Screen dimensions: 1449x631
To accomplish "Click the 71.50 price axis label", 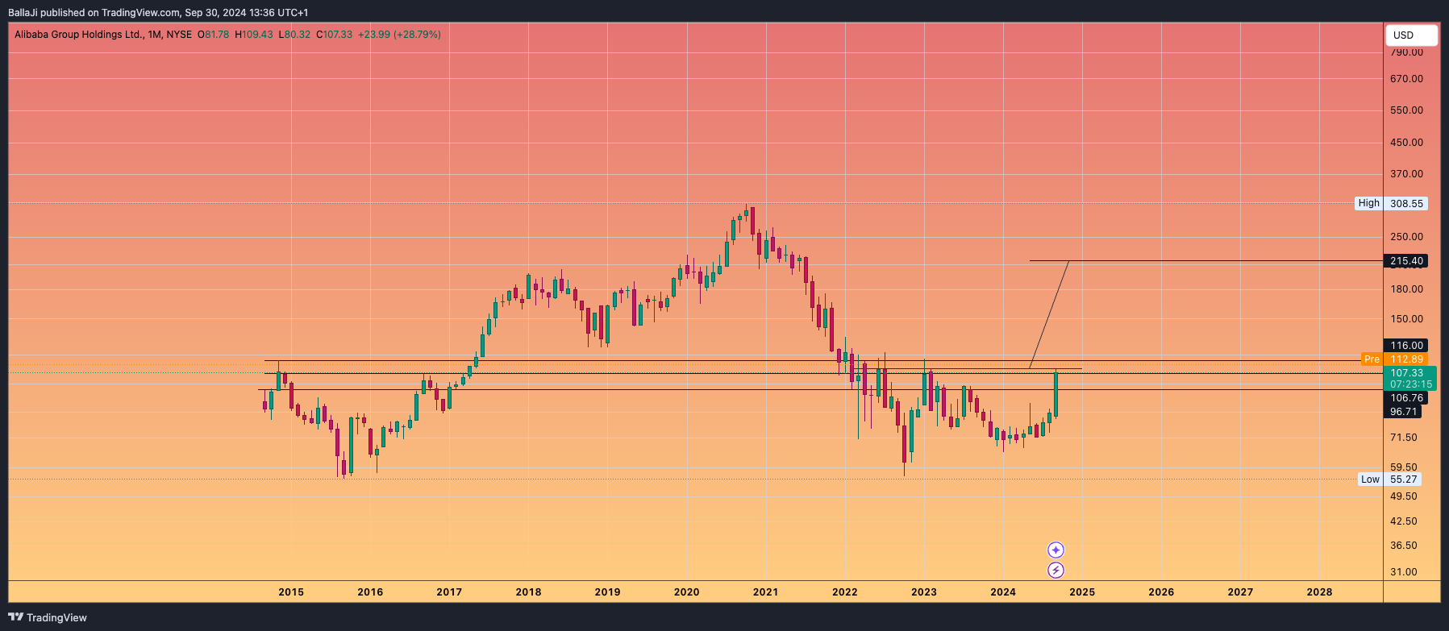I will point(1404,438).
